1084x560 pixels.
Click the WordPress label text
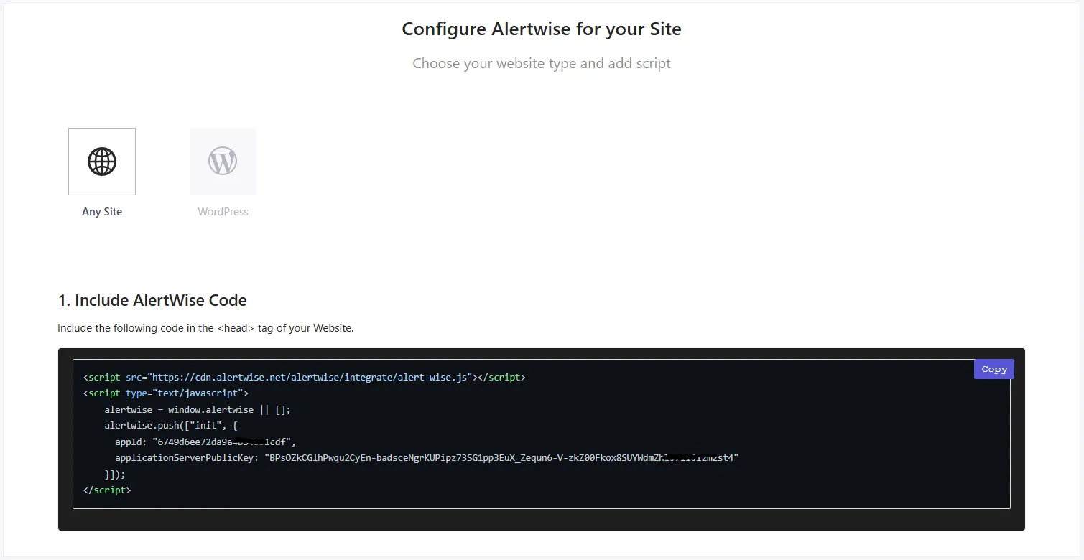coord(223,211)
